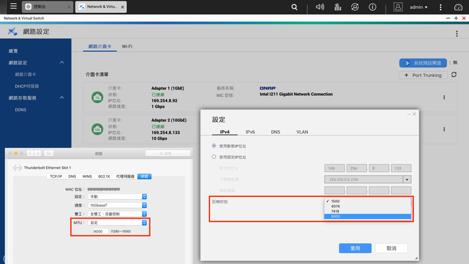Select the dynamic IP address radio button
The width and height of the screenshot is (469, 264).
(215, 146)
